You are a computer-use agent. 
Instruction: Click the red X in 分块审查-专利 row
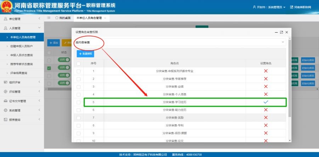click(x=266, y=125)
